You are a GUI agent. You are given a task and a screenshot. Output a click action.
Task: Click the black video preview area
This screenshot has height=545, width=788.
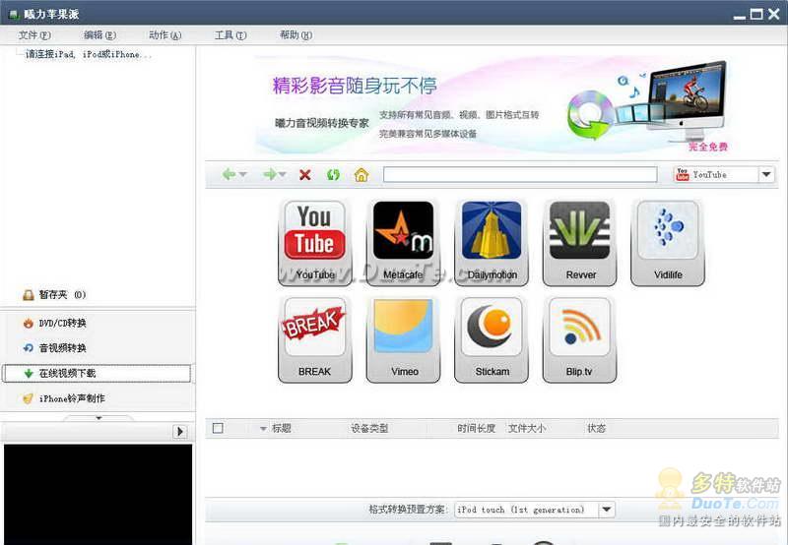click(x=98, y=494)
